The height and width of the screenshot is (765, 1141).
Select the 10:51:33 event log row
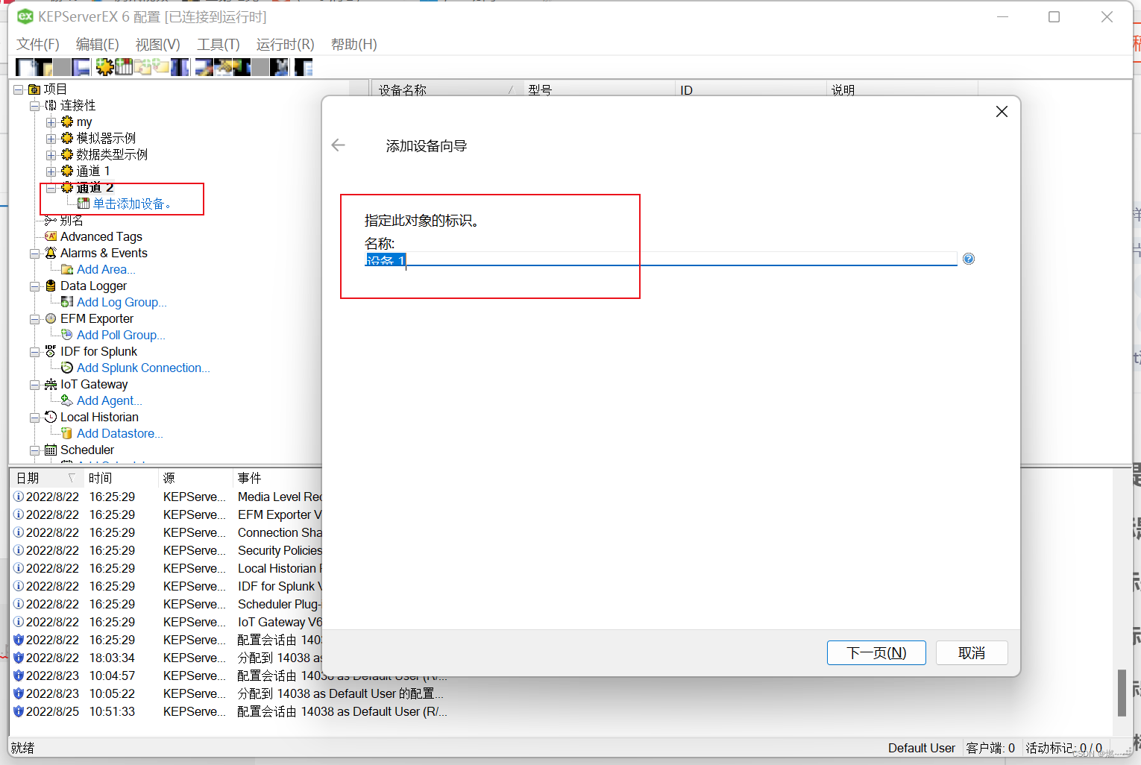point(231,711)
